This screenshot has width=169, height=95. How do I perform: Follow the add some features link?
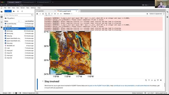coord(143,85)
